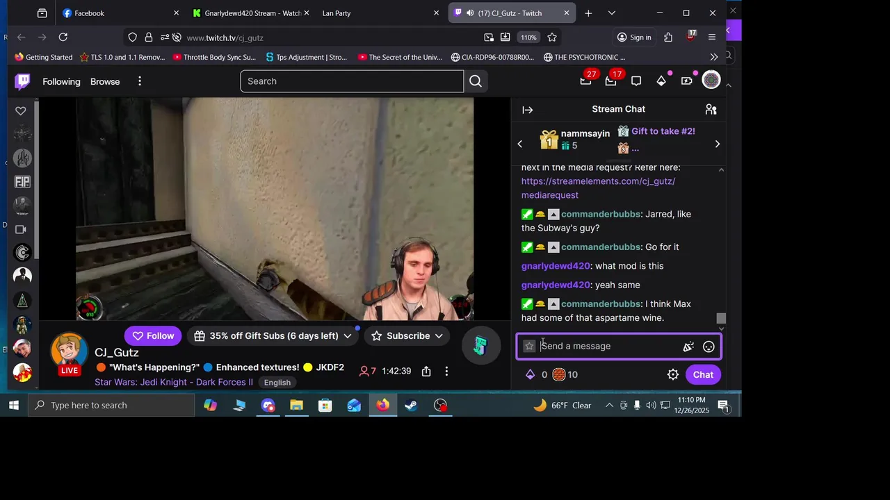Expand the Subscribe options dropdown
The height and width of the screenshot is (500, 890).
[439, 336]
